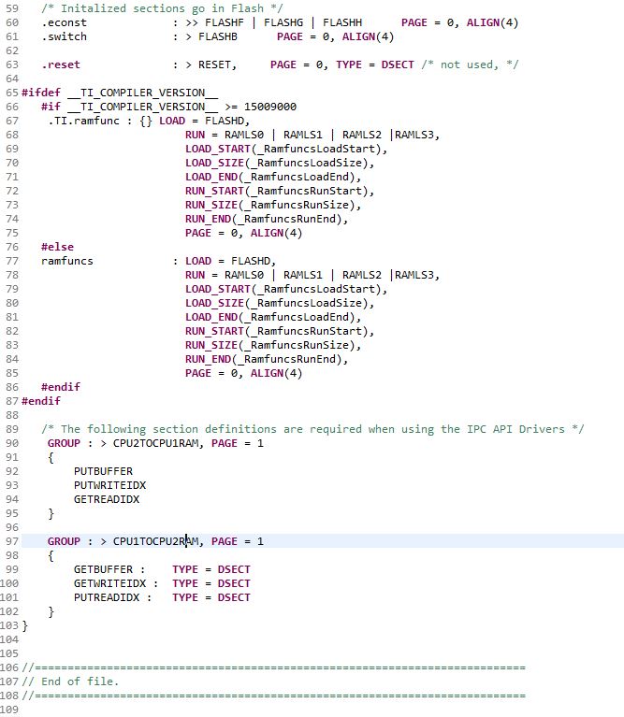The image size is (624, 717).
Task: Click the .reset section name on line 63
Action: pyautogui.click(x=61, y=65)
